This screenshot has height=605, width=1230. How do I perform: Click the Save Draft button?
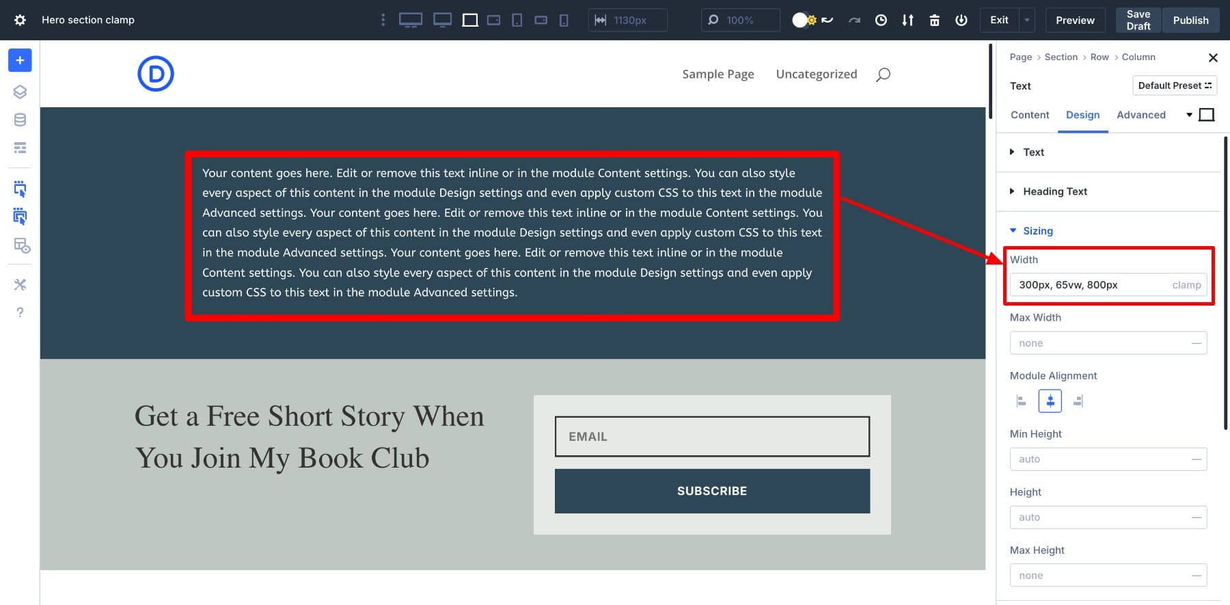point(1138,20)
